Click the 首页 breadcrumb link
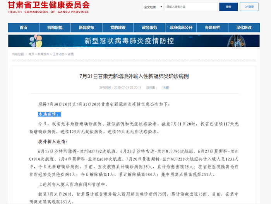 pos(31,54)
